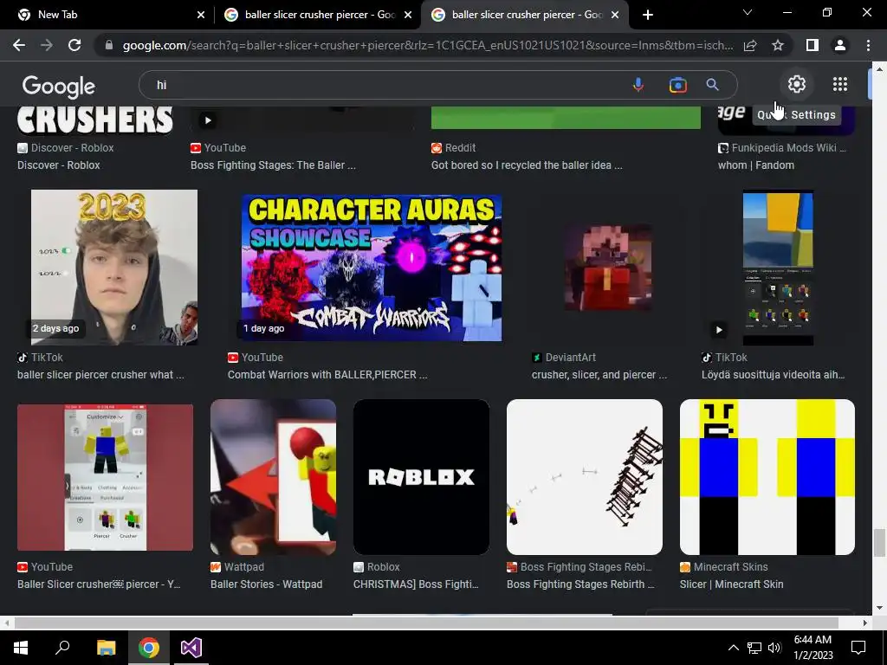Open 'Baller Stories - Wattpad' link
The width and height of the screenshot is (887, 665).
tap(267, 584)
